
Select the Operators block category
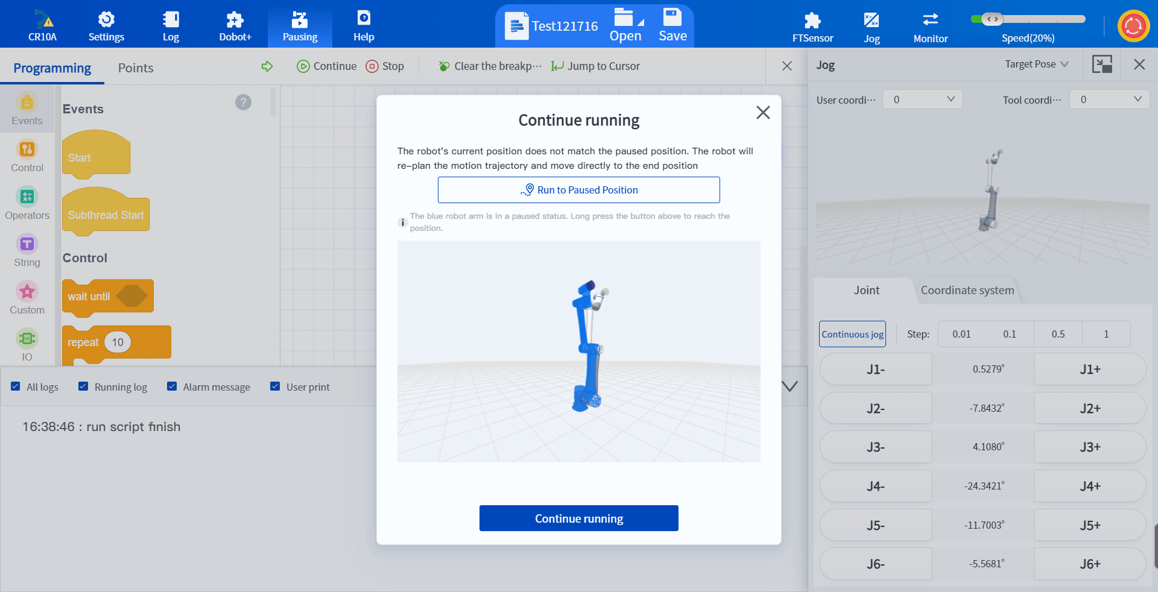(x=27, y=197)
